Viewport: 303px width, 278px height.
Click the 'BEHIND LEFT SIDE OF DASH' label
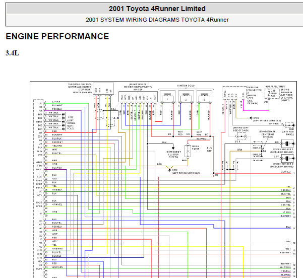click(x=240, y=129)
